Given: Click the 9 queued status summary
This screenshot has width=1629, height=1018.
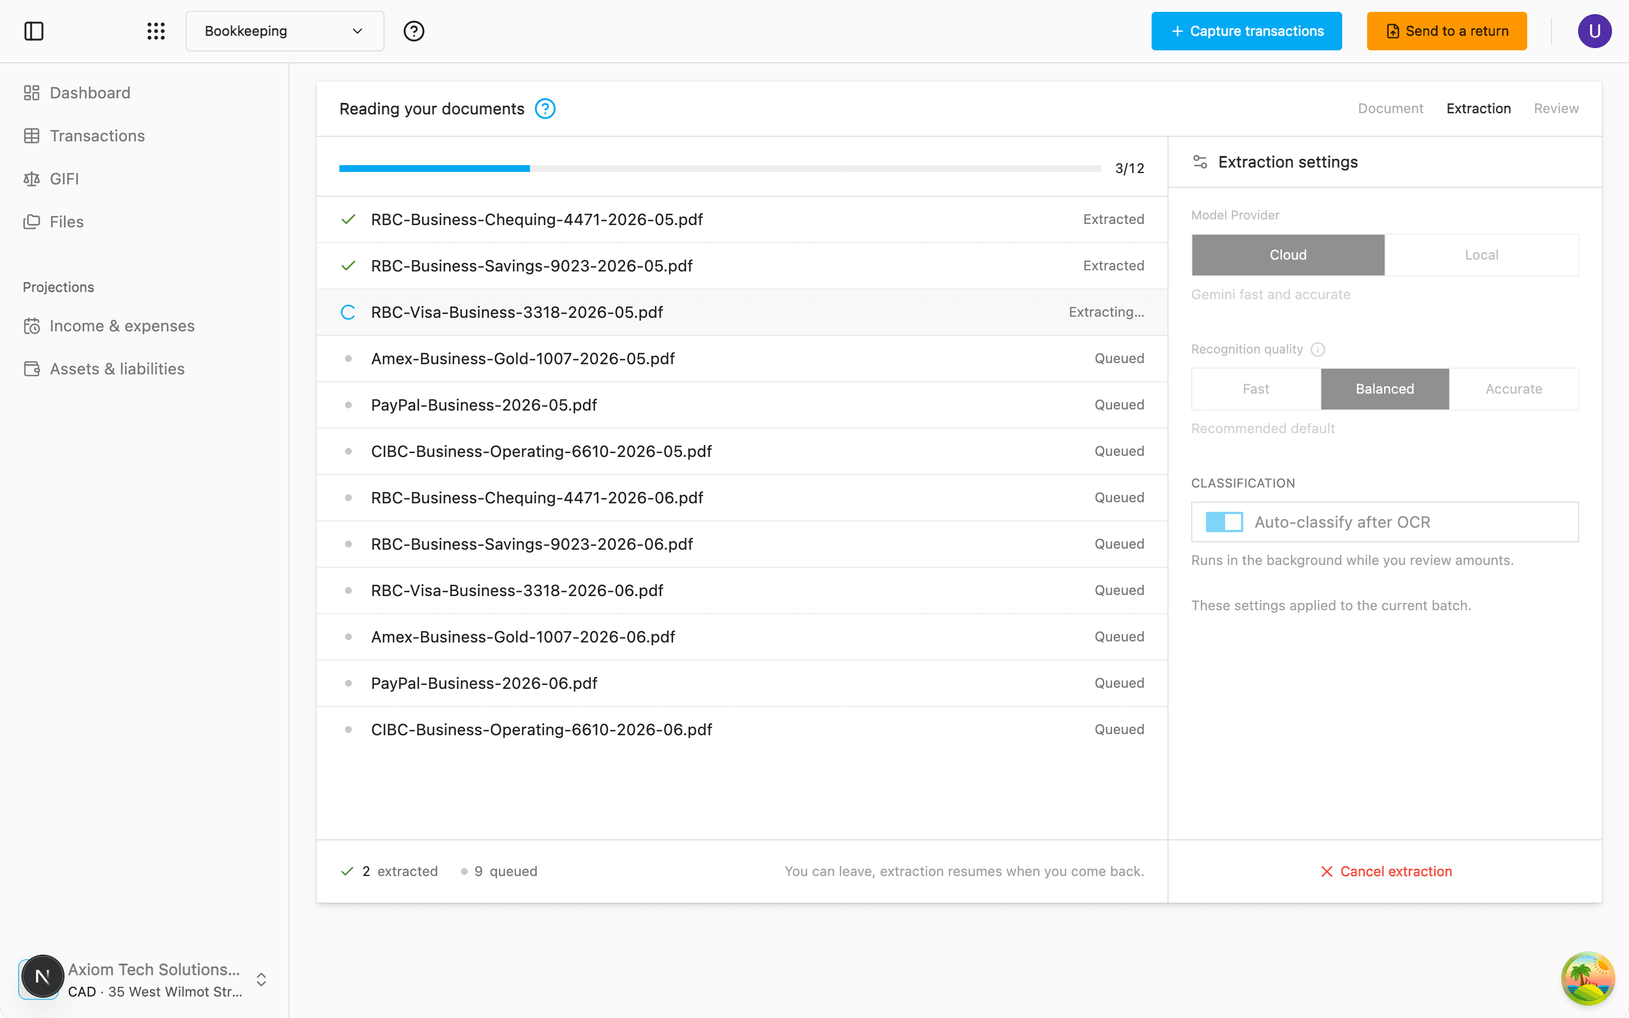Looking at the screenshot, I should (499, 872).
